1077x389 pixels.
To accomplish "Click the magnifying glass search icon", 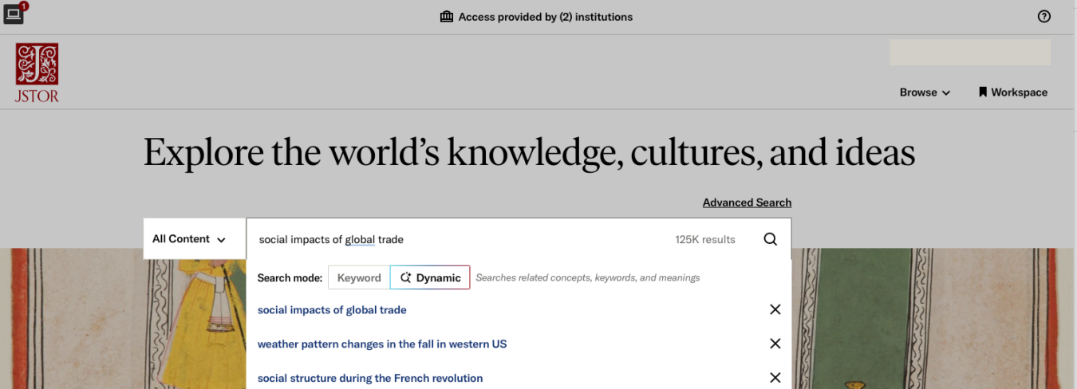I will 770,239.
